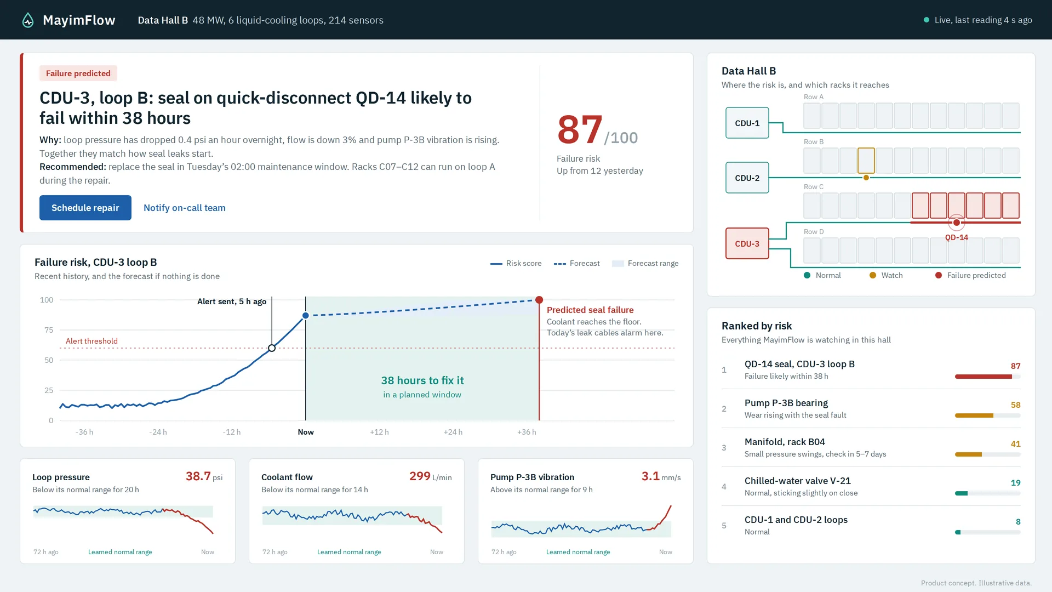Click the amber watch-status rack in Row B
This screenshot has width=1052, height=592.
click(866, 161)
